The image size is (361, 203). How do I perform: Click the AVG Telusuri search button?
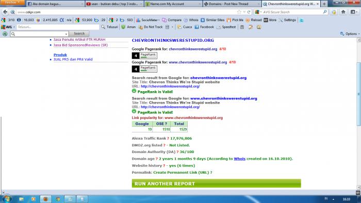pos(109,27)
